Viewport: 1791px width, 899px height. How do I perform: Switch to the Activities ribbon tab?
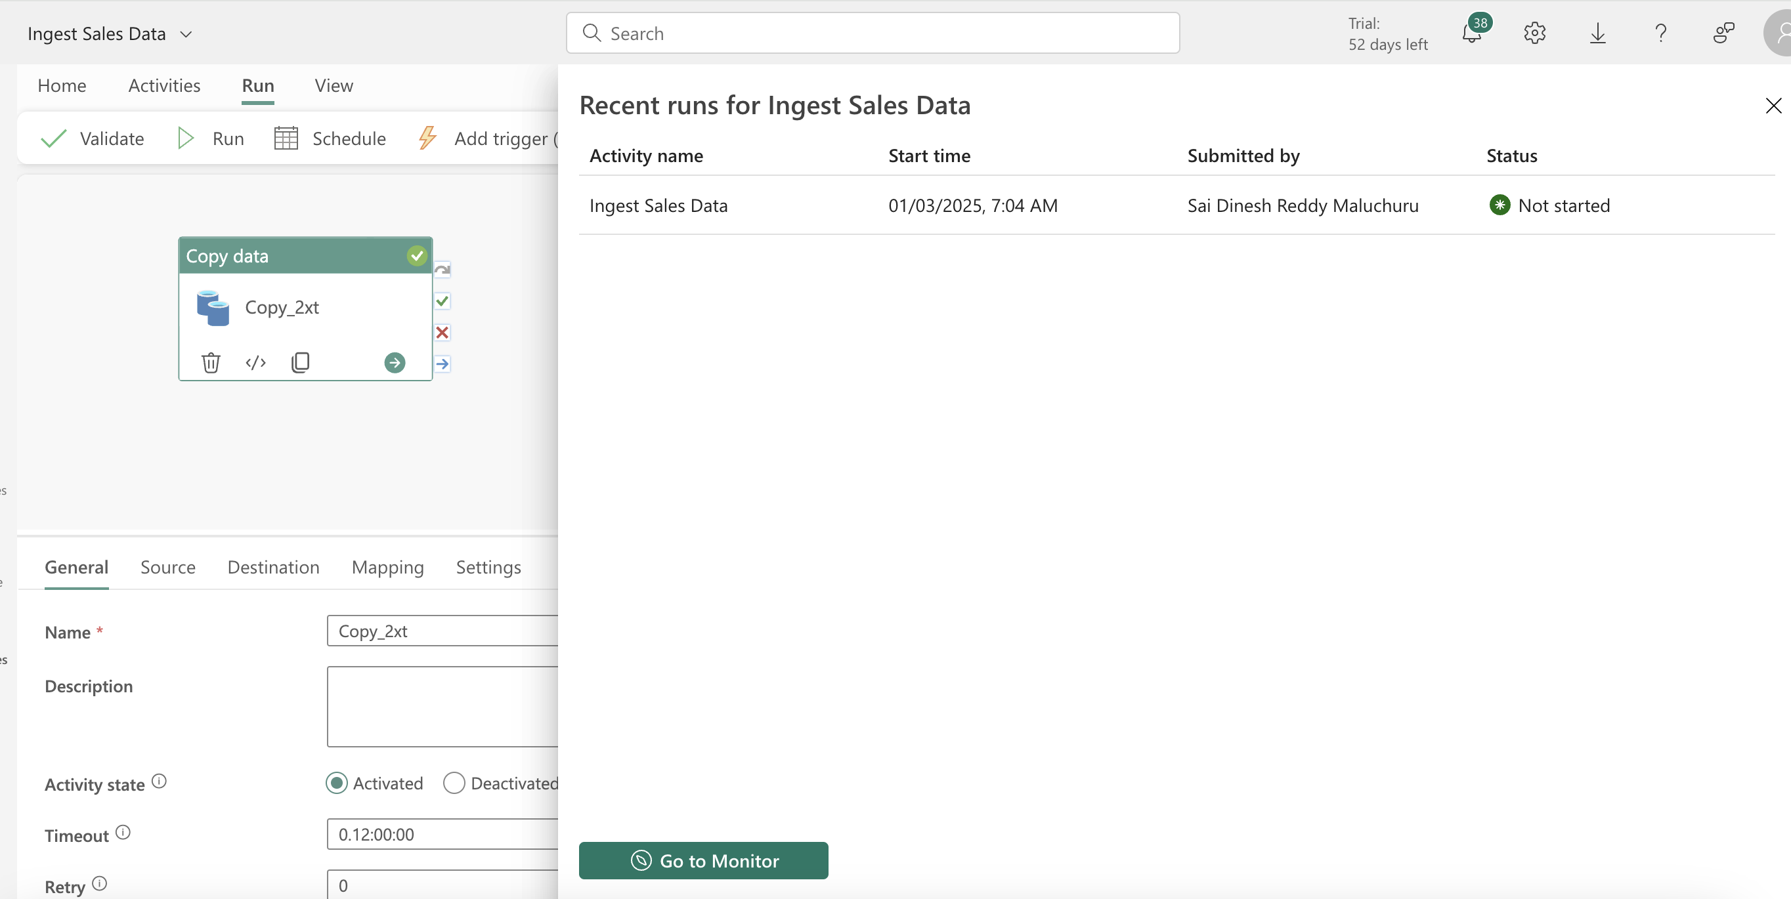click(164, 85)
